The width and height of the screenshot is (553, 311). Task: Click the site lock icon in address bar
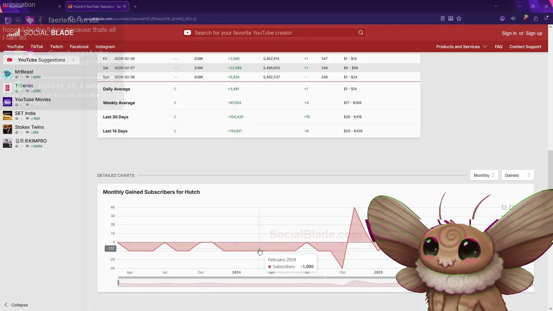[79, 19]
